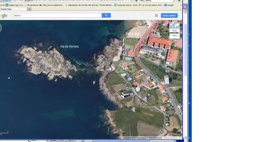Switch to Mapa view thumbnail

click(x=175, y=27)
